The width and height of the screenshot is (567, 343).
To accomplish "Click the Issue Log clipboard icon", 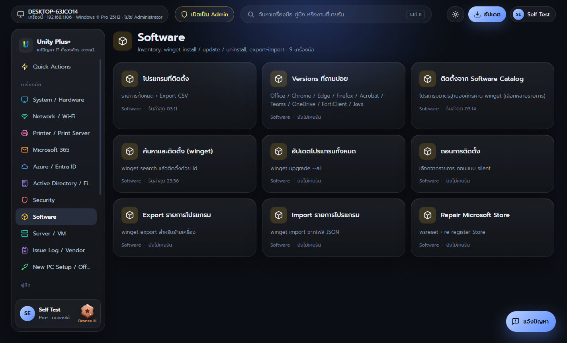I will (25, 250).
